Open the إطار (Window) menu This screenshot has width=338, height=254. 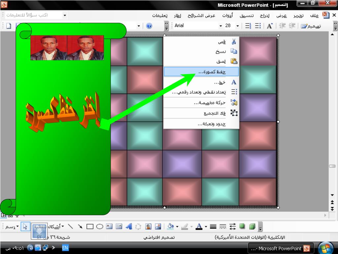click(x=177, y=16)
